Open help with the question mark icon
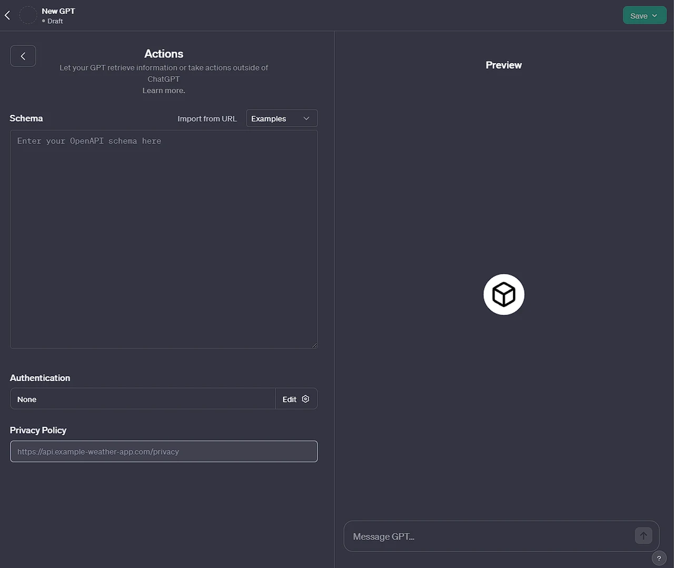This screenshot has width=674, height=568. click(x=659, y=558)
